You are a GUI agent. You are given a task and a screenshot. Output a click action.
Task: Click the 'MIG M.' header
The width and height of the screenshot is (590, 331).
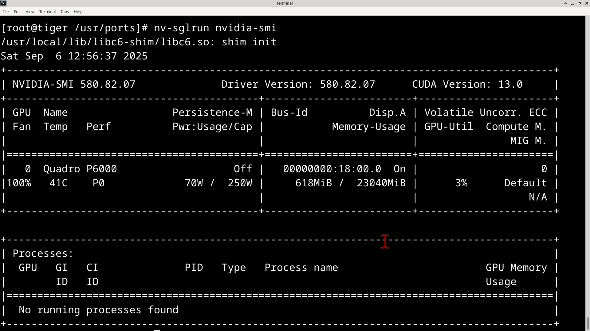tap(529, 141)
